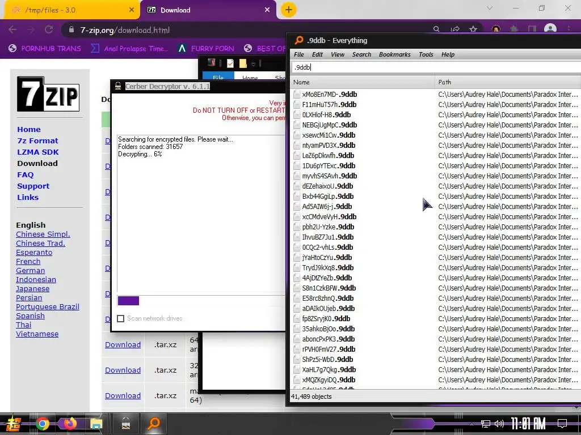Image resolution: width=581 pixels, height=435 pixels.
Task: Open the Tools menu in Everything
Action: coord(426,54)
